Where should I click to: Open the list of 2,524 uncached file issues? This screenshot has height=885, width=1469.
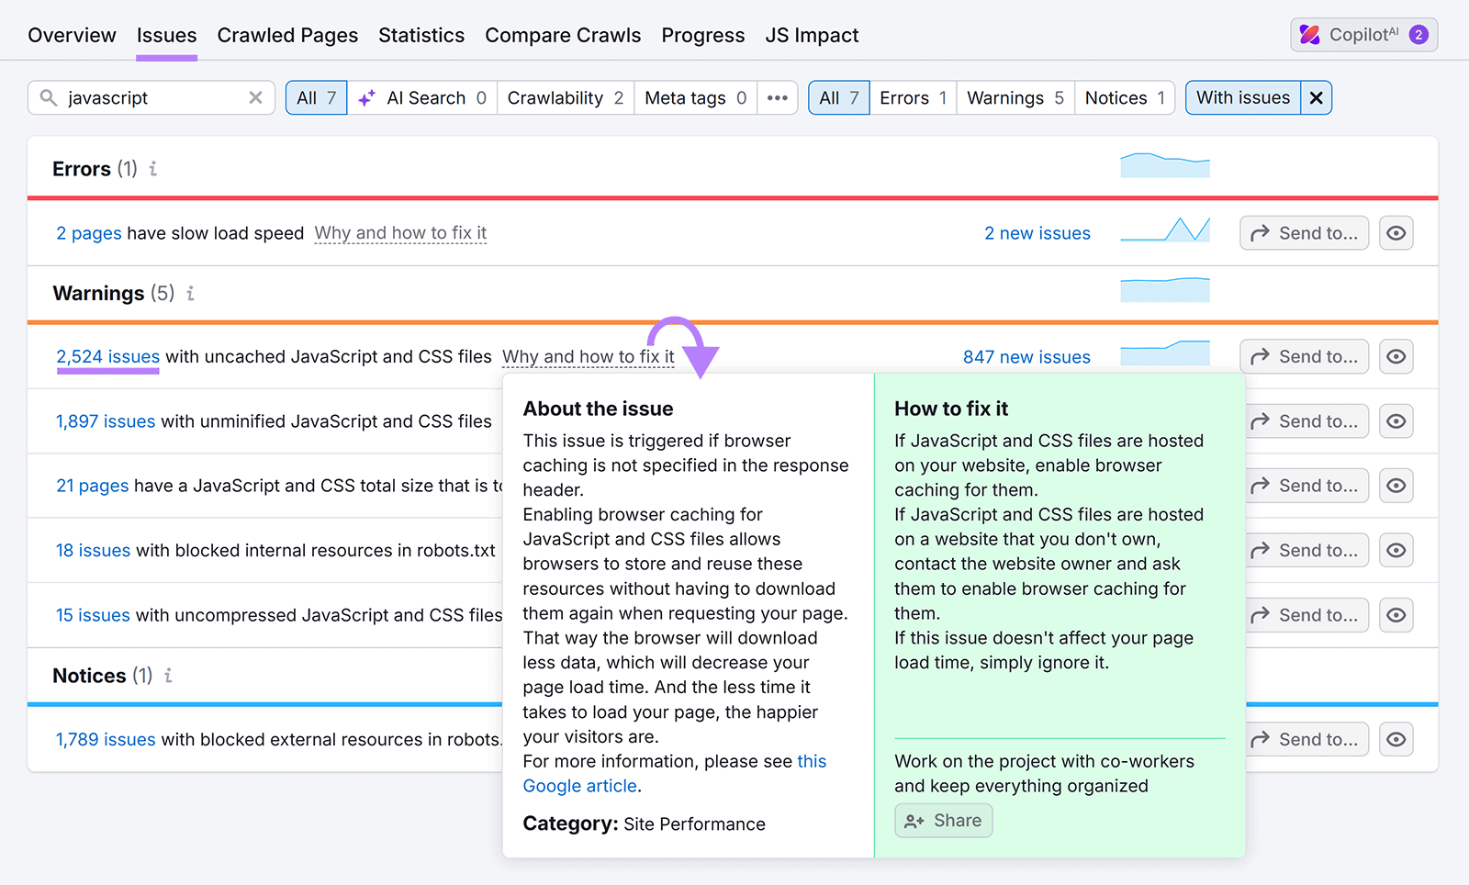(x=107, y=356)
